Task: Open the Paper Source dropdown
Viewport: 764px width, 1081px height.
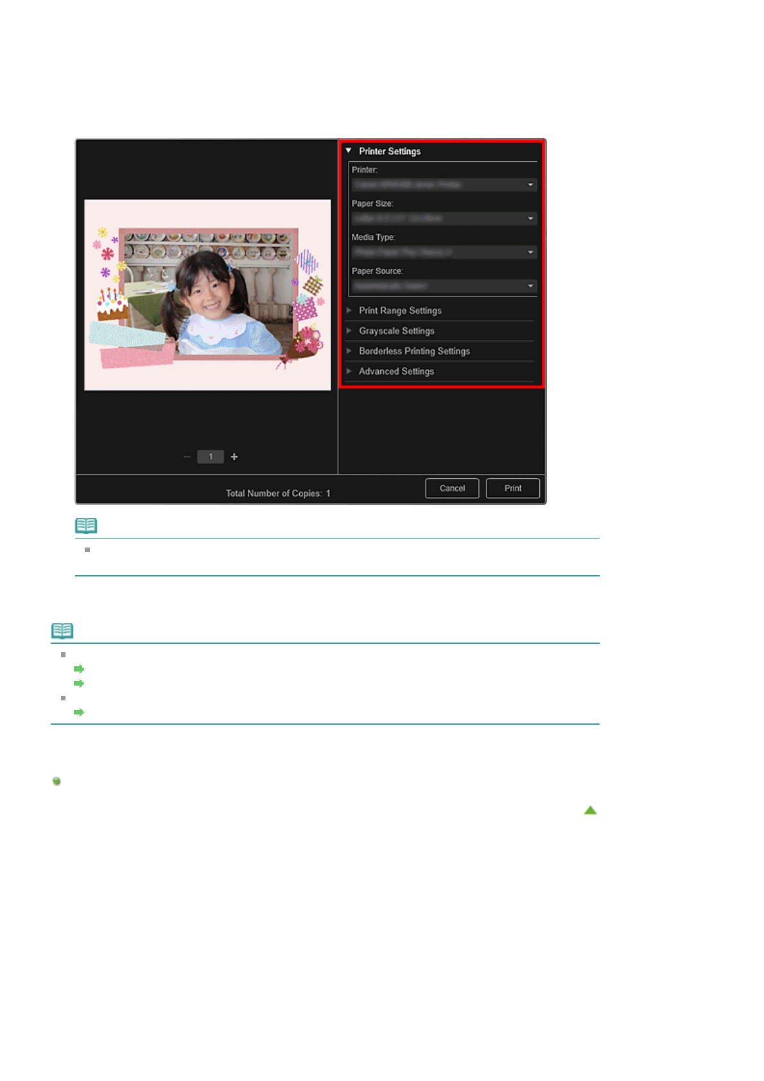Action: point(444,286)
